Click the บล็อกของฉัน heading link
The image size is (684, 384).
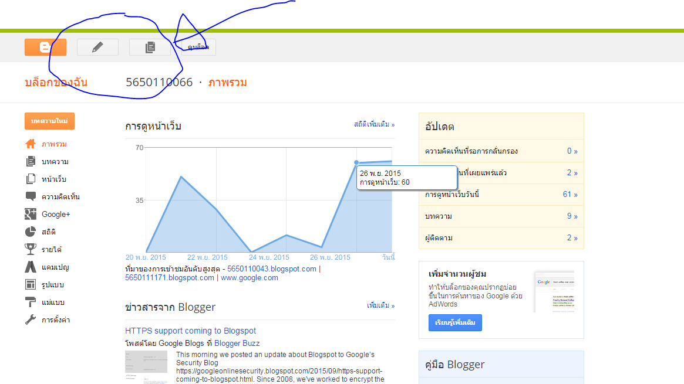56,82
